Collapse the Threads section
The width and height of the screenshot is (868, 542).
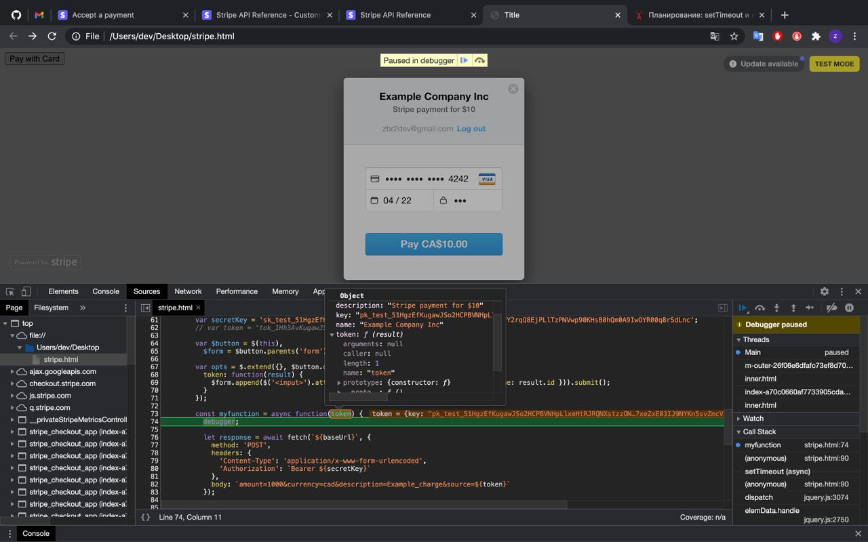coord(755,339)
